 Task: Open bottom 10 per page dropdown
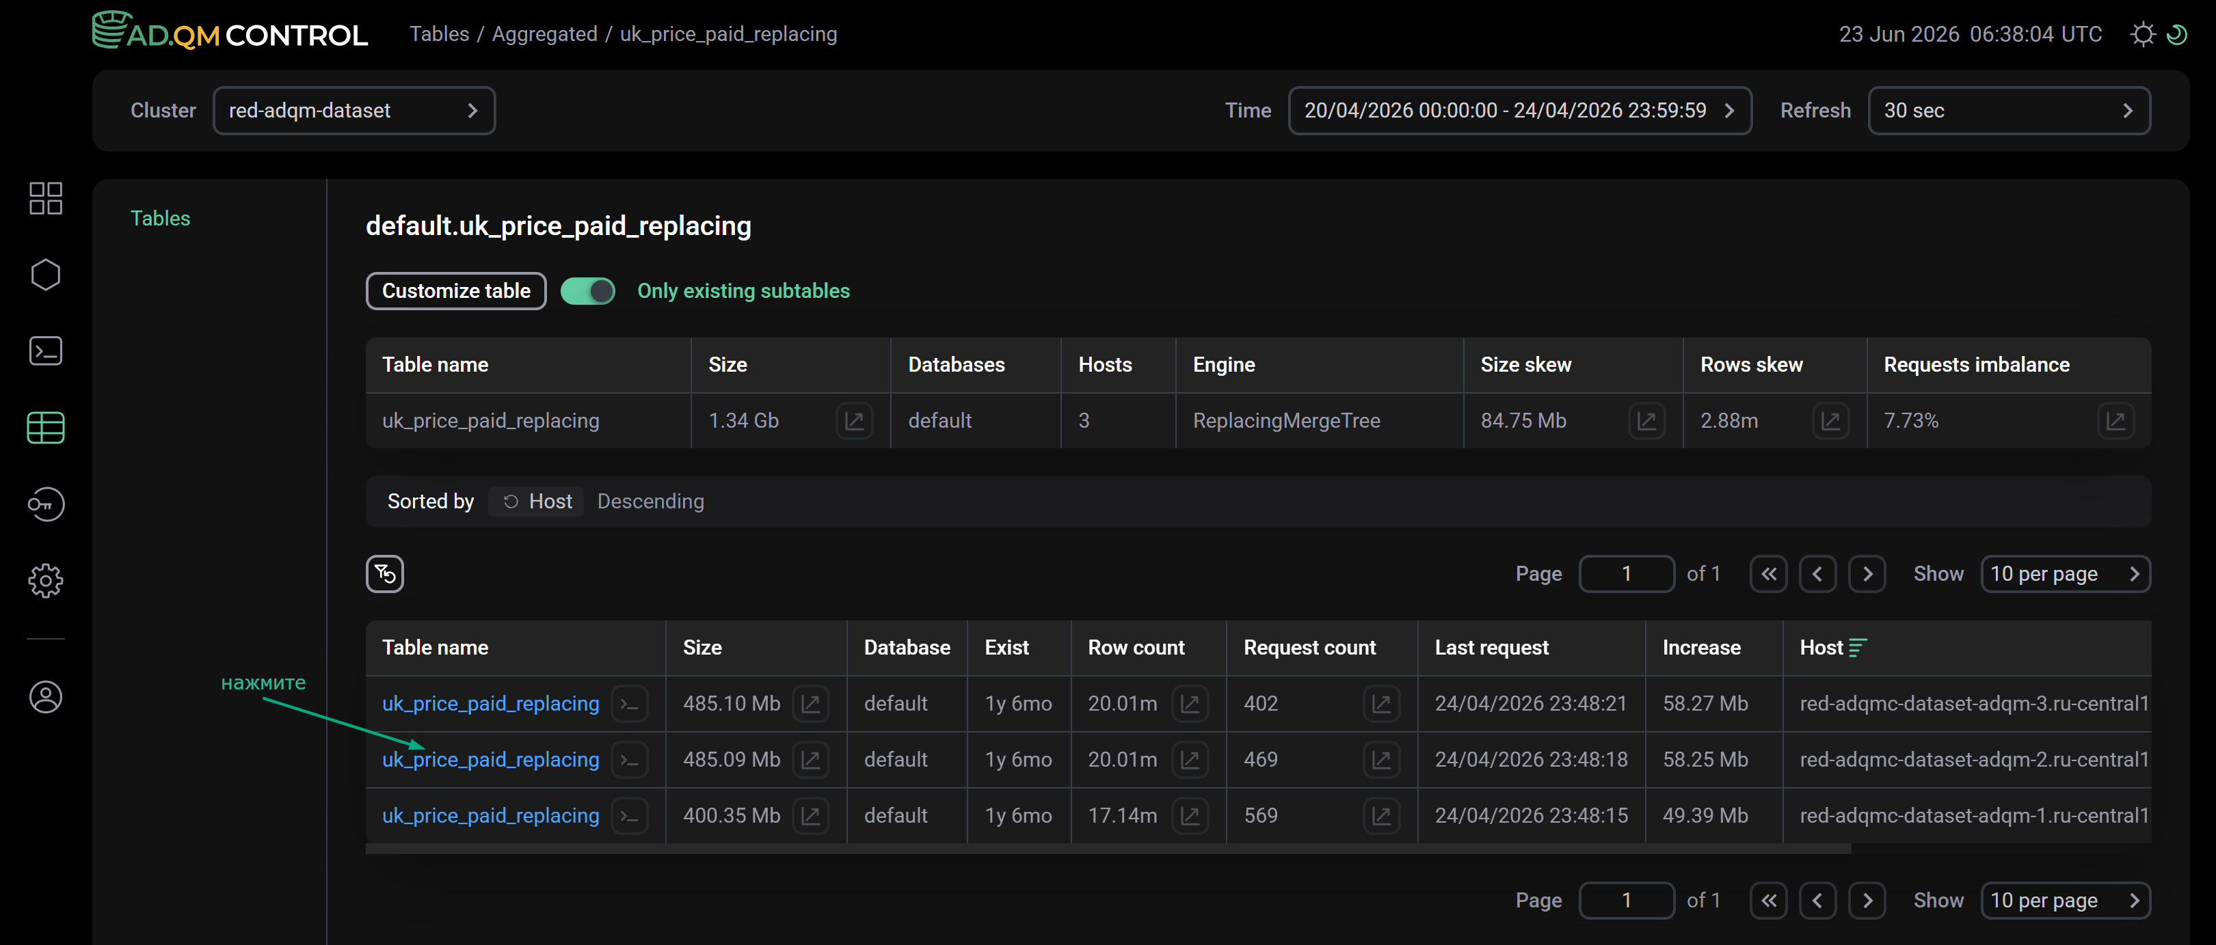tap(2065, 901)
